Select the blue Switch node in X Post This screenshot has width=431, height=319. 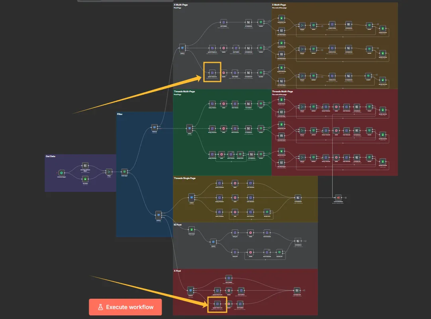point(190,290)
